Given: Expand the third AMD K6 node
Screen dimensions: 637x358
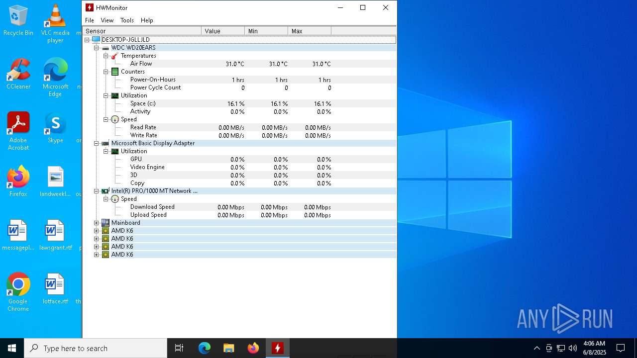Looking at the screenshot, I should point(96,247).
